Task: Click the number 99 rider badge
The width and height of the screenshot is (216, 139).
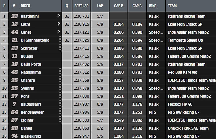Action: tap(14, 128)
